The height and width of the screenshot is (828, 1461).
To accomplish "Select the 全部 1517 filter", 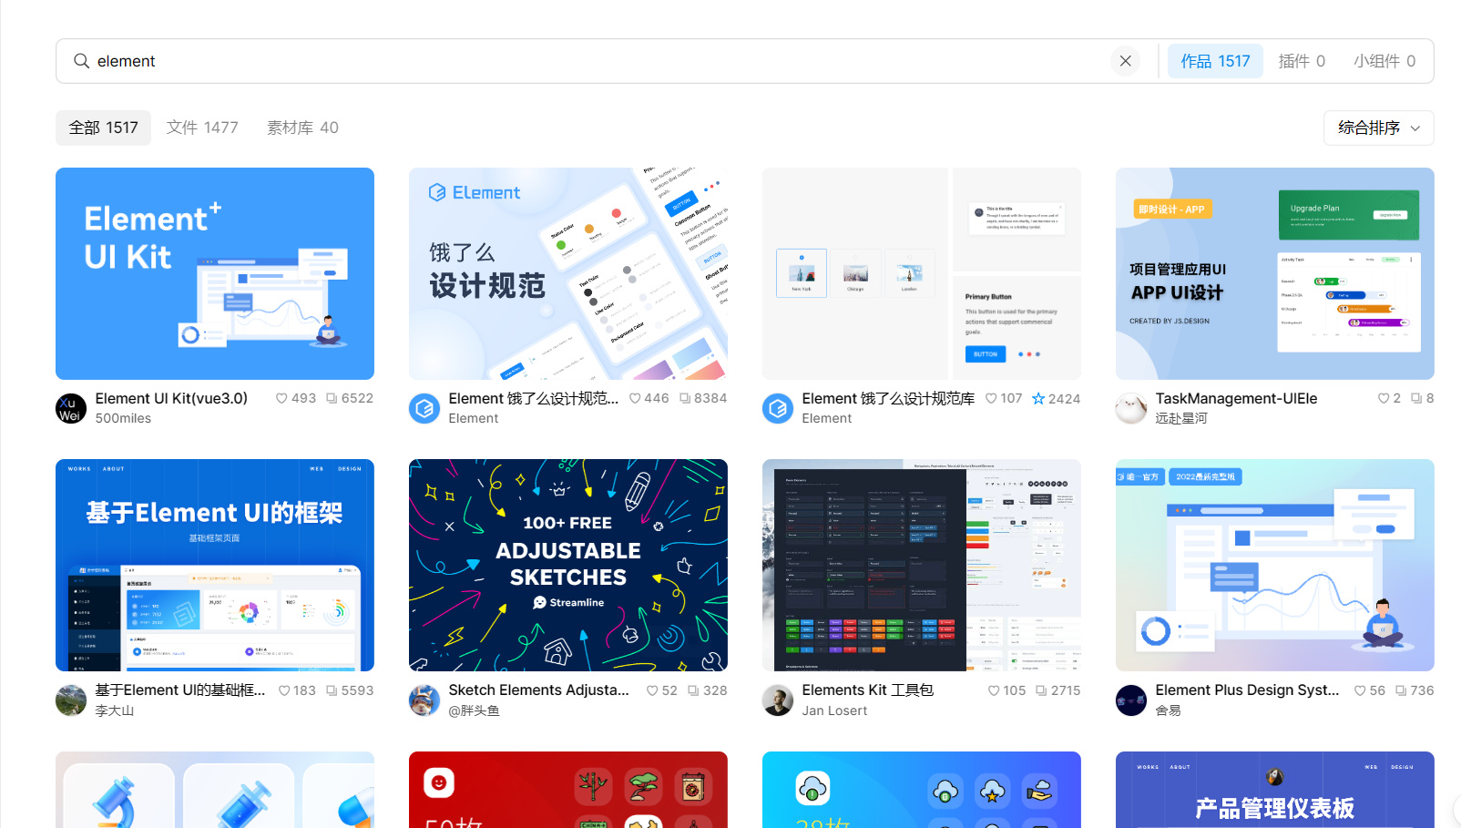I will (x=103, y=128).
